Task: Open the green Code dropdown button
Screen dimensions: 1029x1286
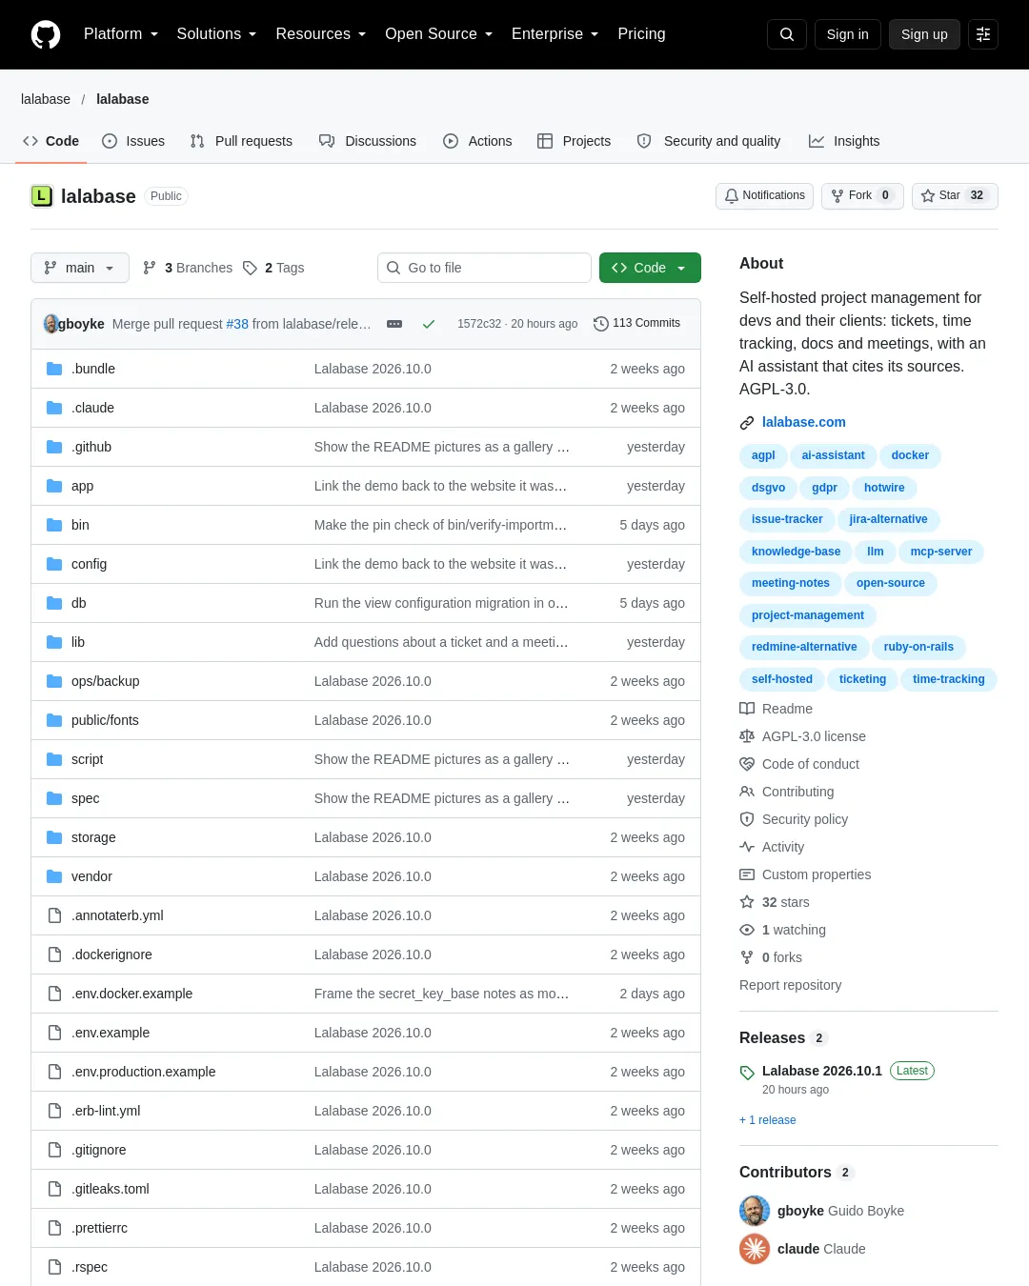Action: point(650,268)
